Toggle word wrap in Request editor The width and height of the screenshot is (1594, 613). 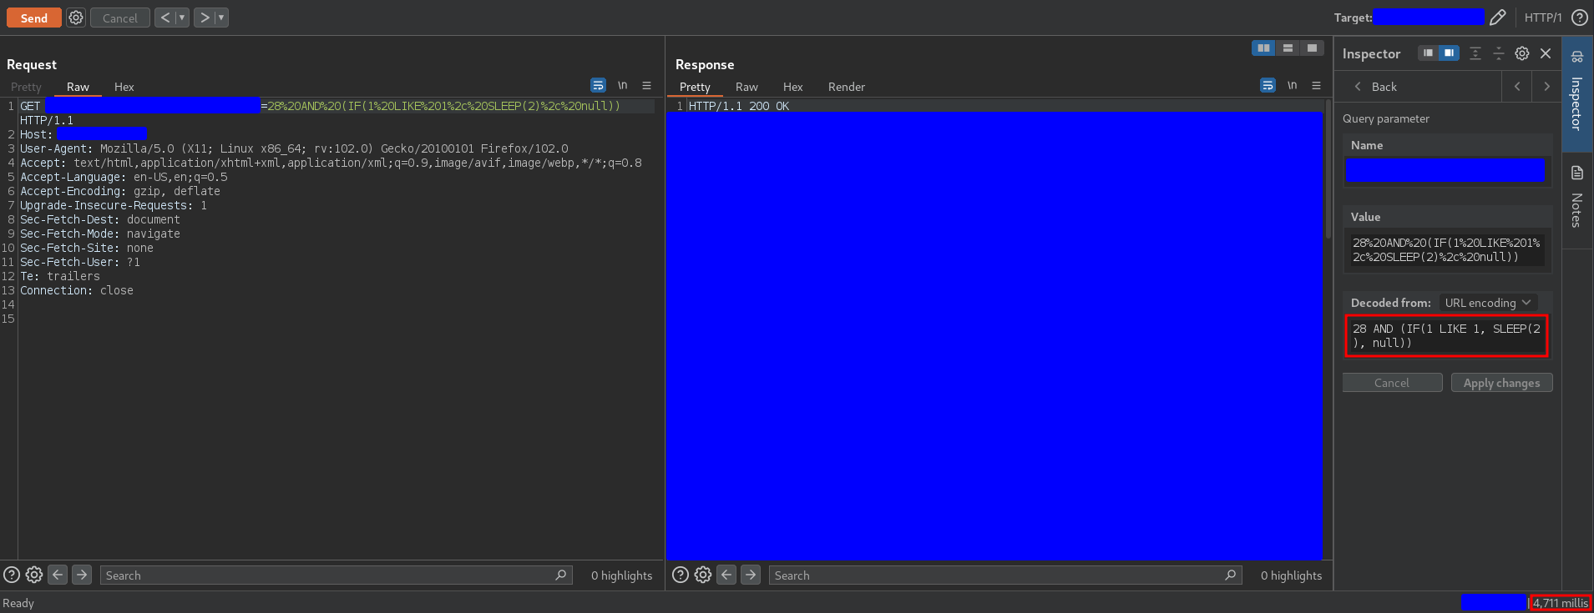click(x=598, y=85)
